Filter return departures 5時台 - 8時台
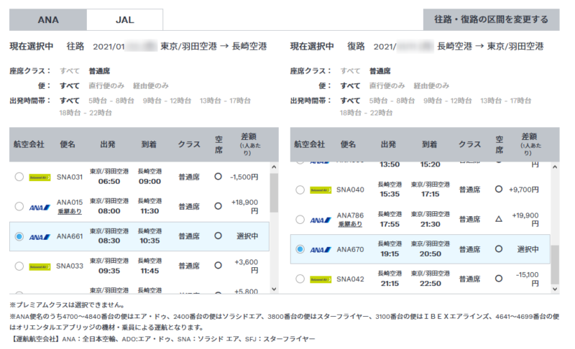This screenshot has height=349, width=575. pos(392,101)
